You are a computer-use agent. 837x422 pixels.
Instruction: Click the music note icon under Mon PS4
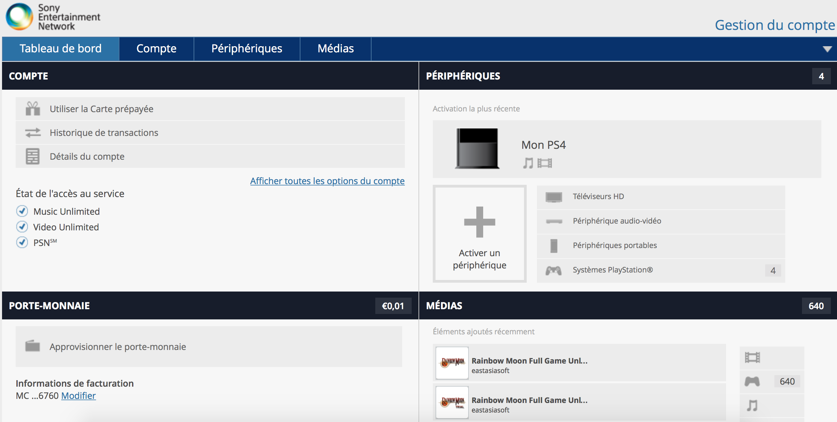coord(528,163)
